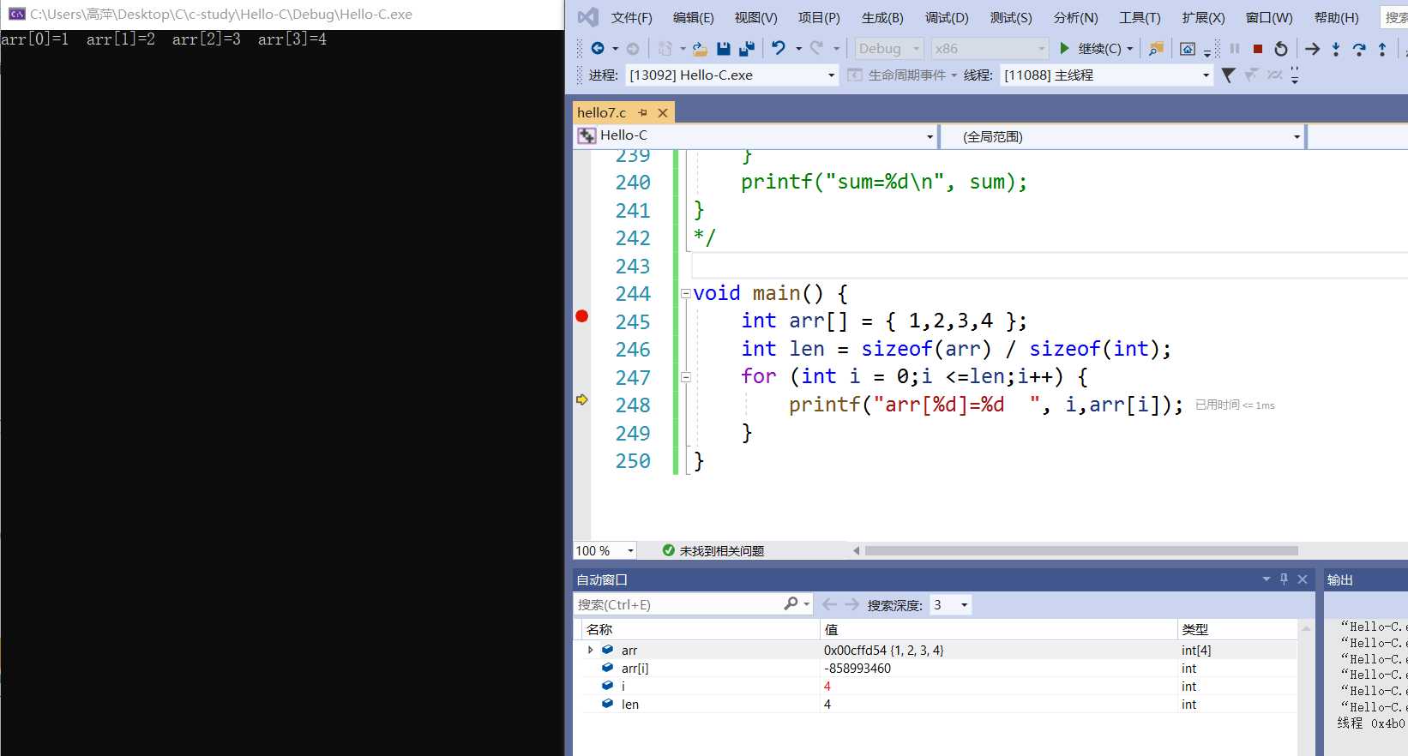Open the 编辑(E) menu
The image size is (1408, 756).
coord(693,17)
